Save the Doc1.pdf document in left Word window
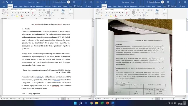 click(4, 2)
